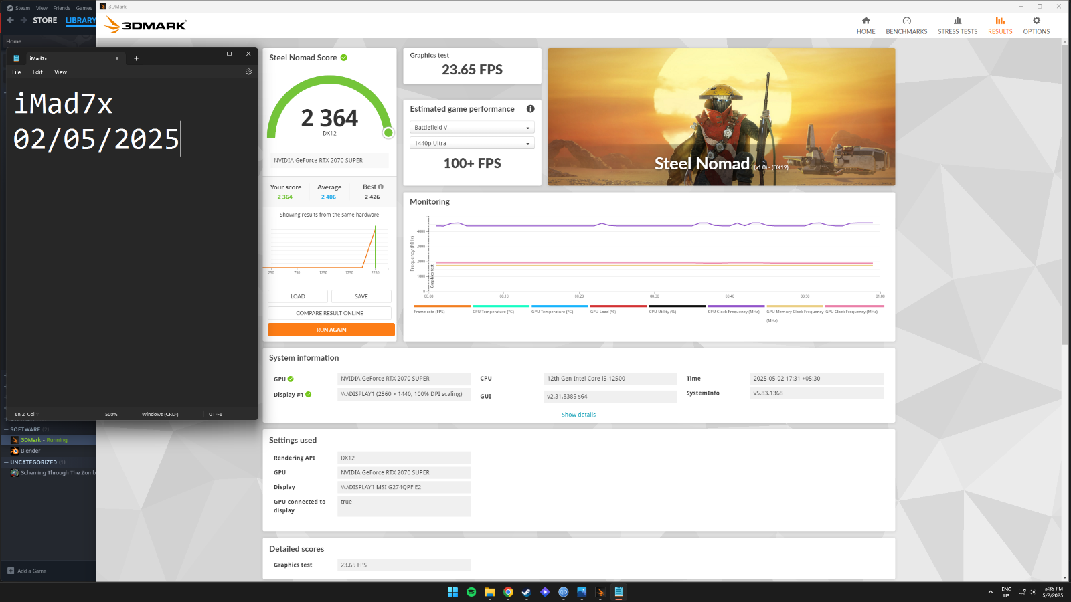Open the Notepad View menu
The height and width of the screenshot is (602, 1071).
point(60,72)
